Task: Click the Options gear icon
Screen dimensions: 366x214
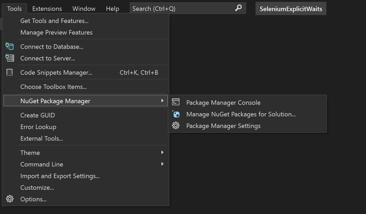Action: (10, 199)
